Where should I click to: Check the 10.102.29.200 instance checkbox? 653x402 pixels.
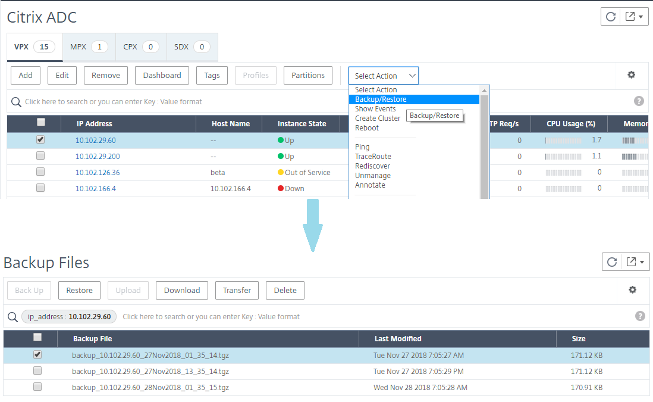(40, 155)
